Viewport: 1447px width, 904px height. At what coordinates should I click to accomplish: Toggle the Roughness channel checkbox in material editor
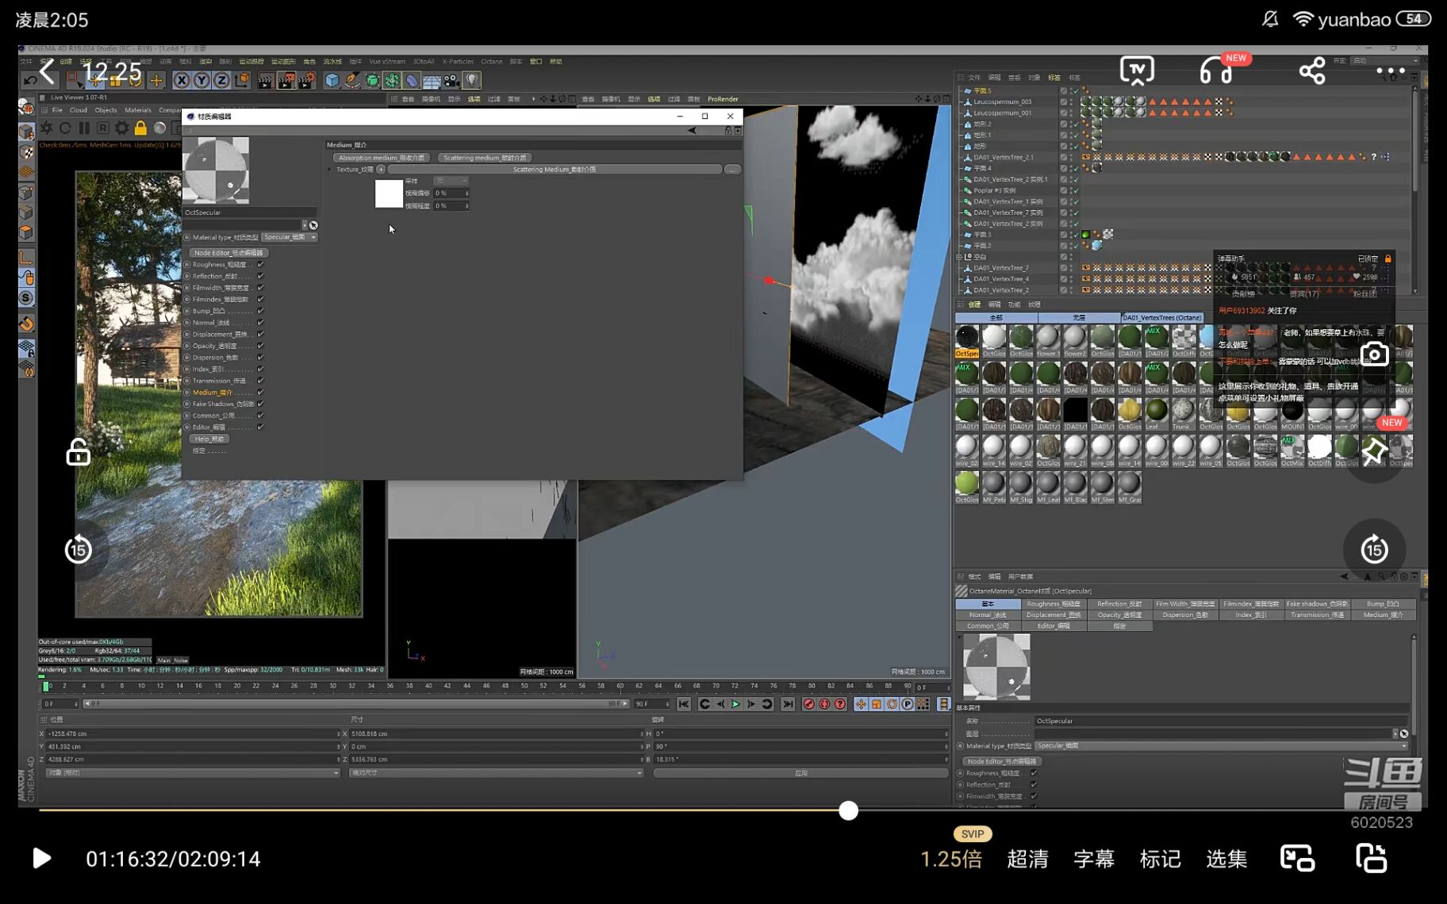[x=260, y=265]
